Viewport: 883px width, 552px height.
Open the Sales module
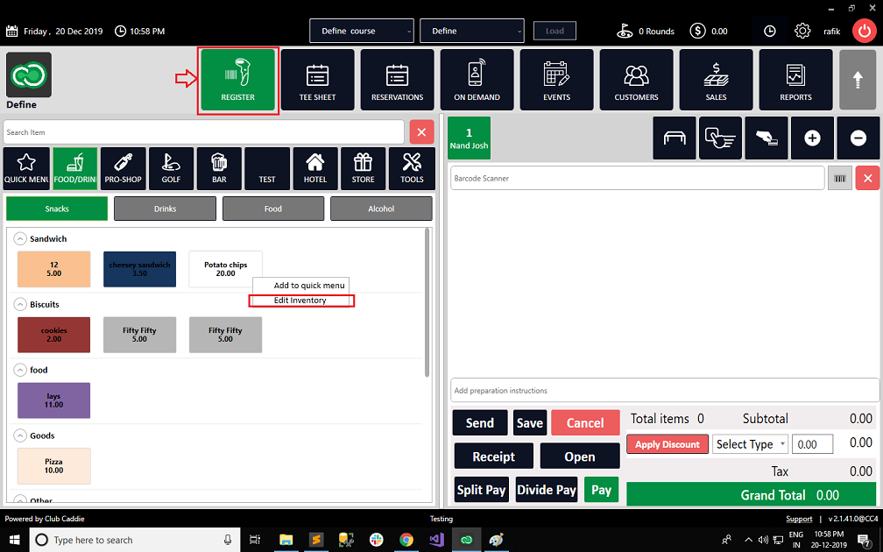[x=716, y=80]
